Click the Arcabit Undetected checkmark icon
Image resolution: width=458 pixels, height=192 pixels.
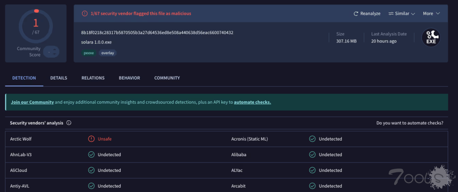click(312, 186)
